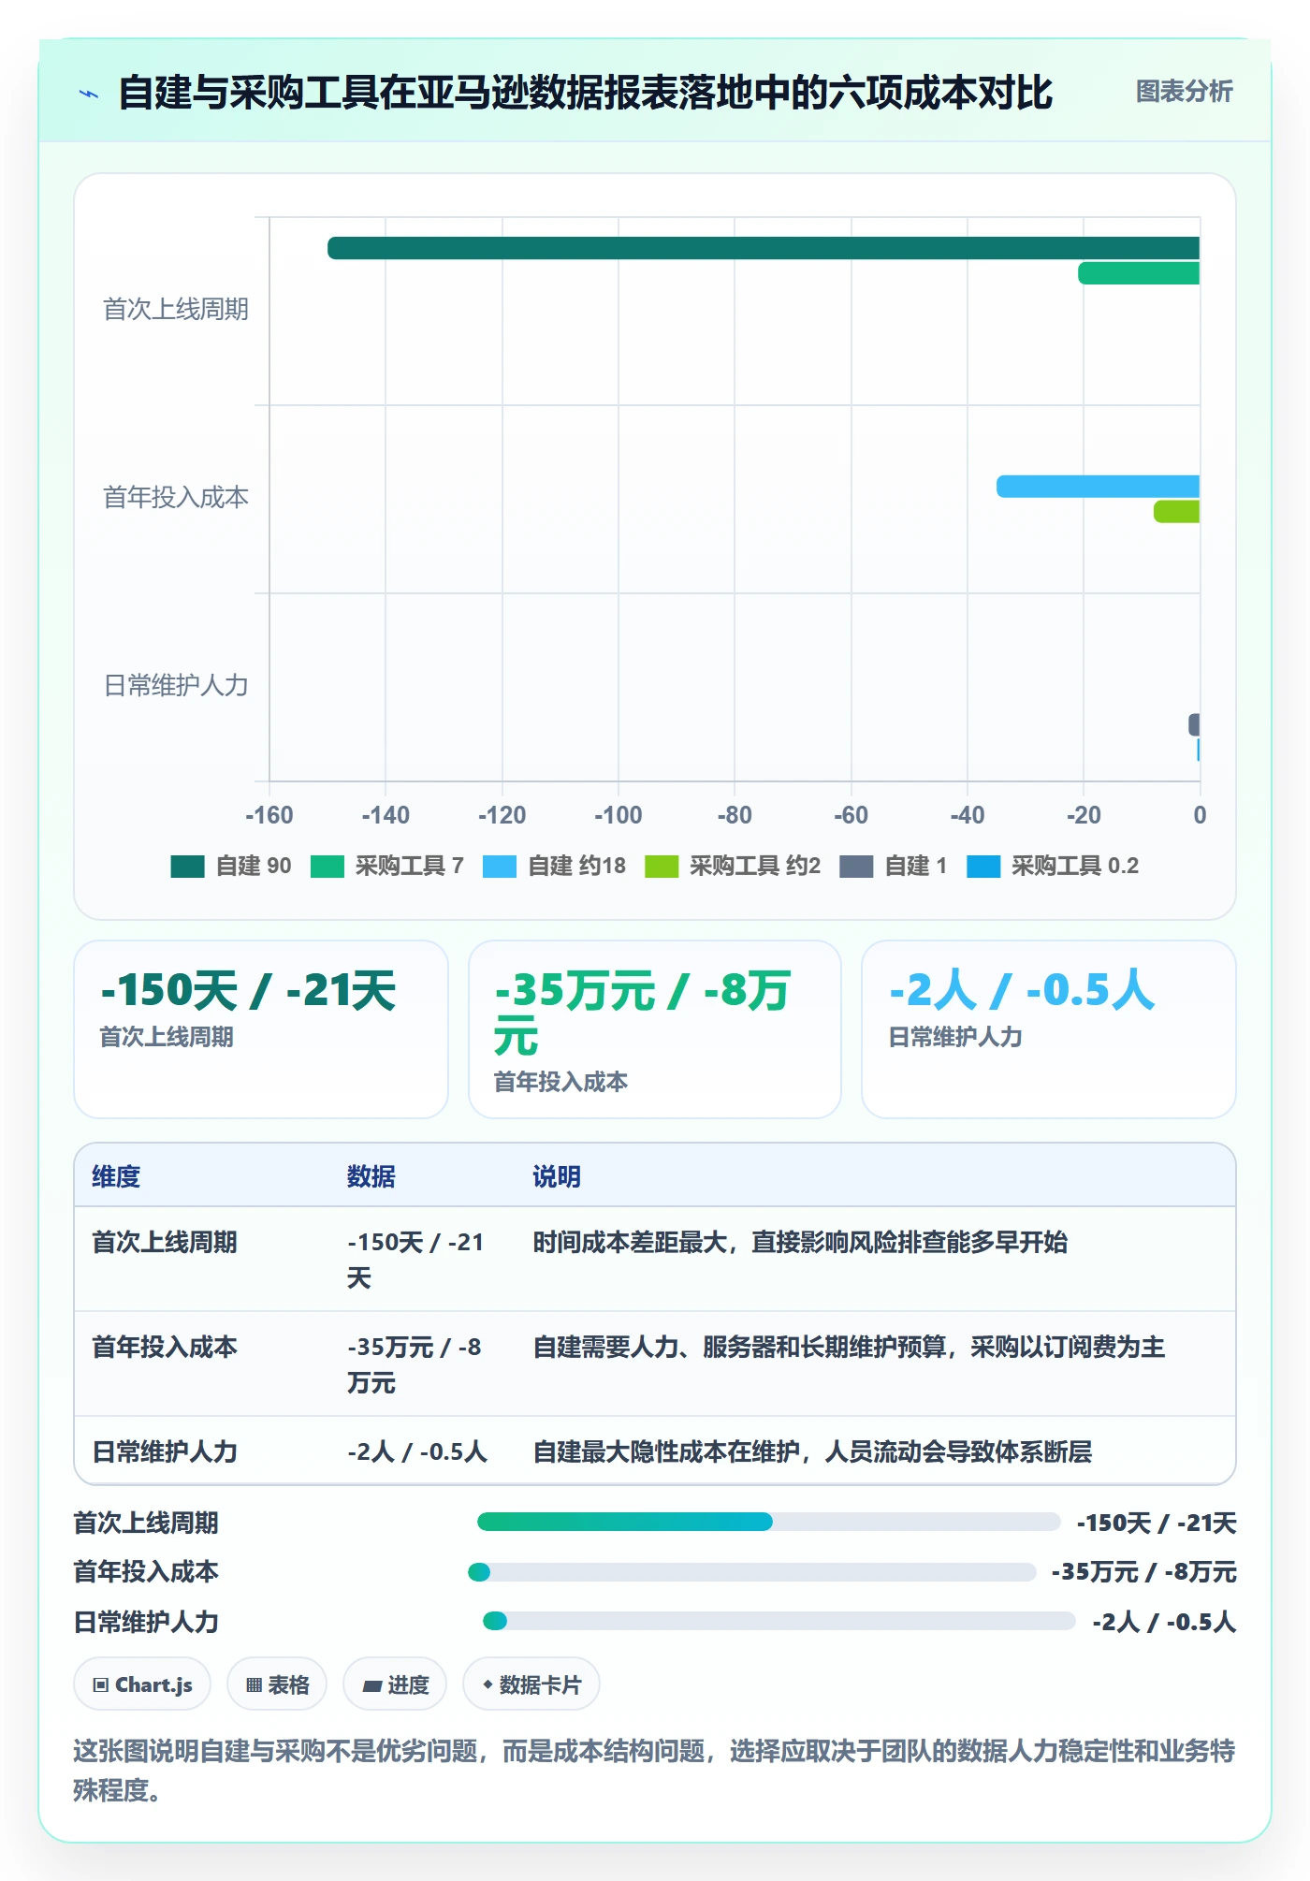
Task: Click the 时间成本差距最大 description cell
Action: pyautogui.click(x=800, y=1243)
